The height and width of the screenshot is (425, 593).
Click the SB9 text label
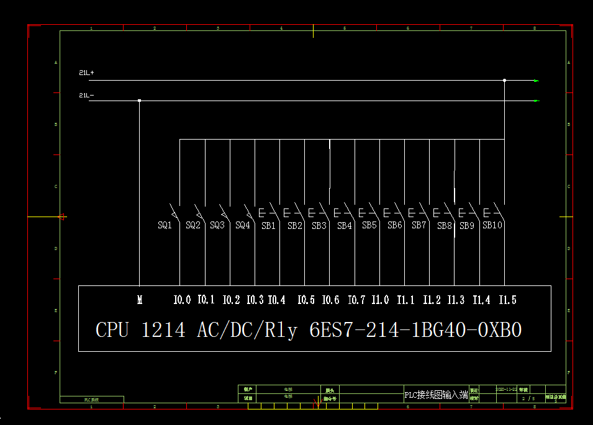tap(467, 226)
